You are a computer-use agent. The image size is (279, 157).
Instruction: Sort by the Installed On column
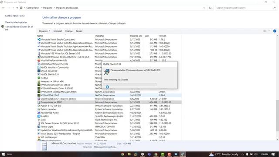[136, 36]
